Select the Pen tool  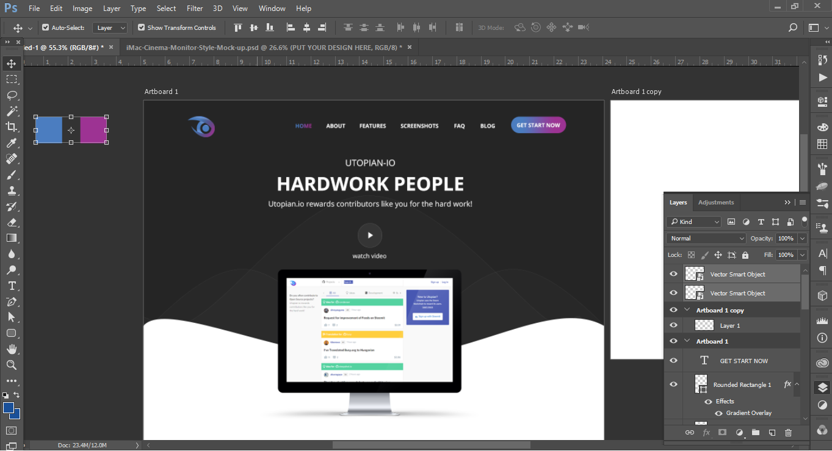[x=12, y=301]
